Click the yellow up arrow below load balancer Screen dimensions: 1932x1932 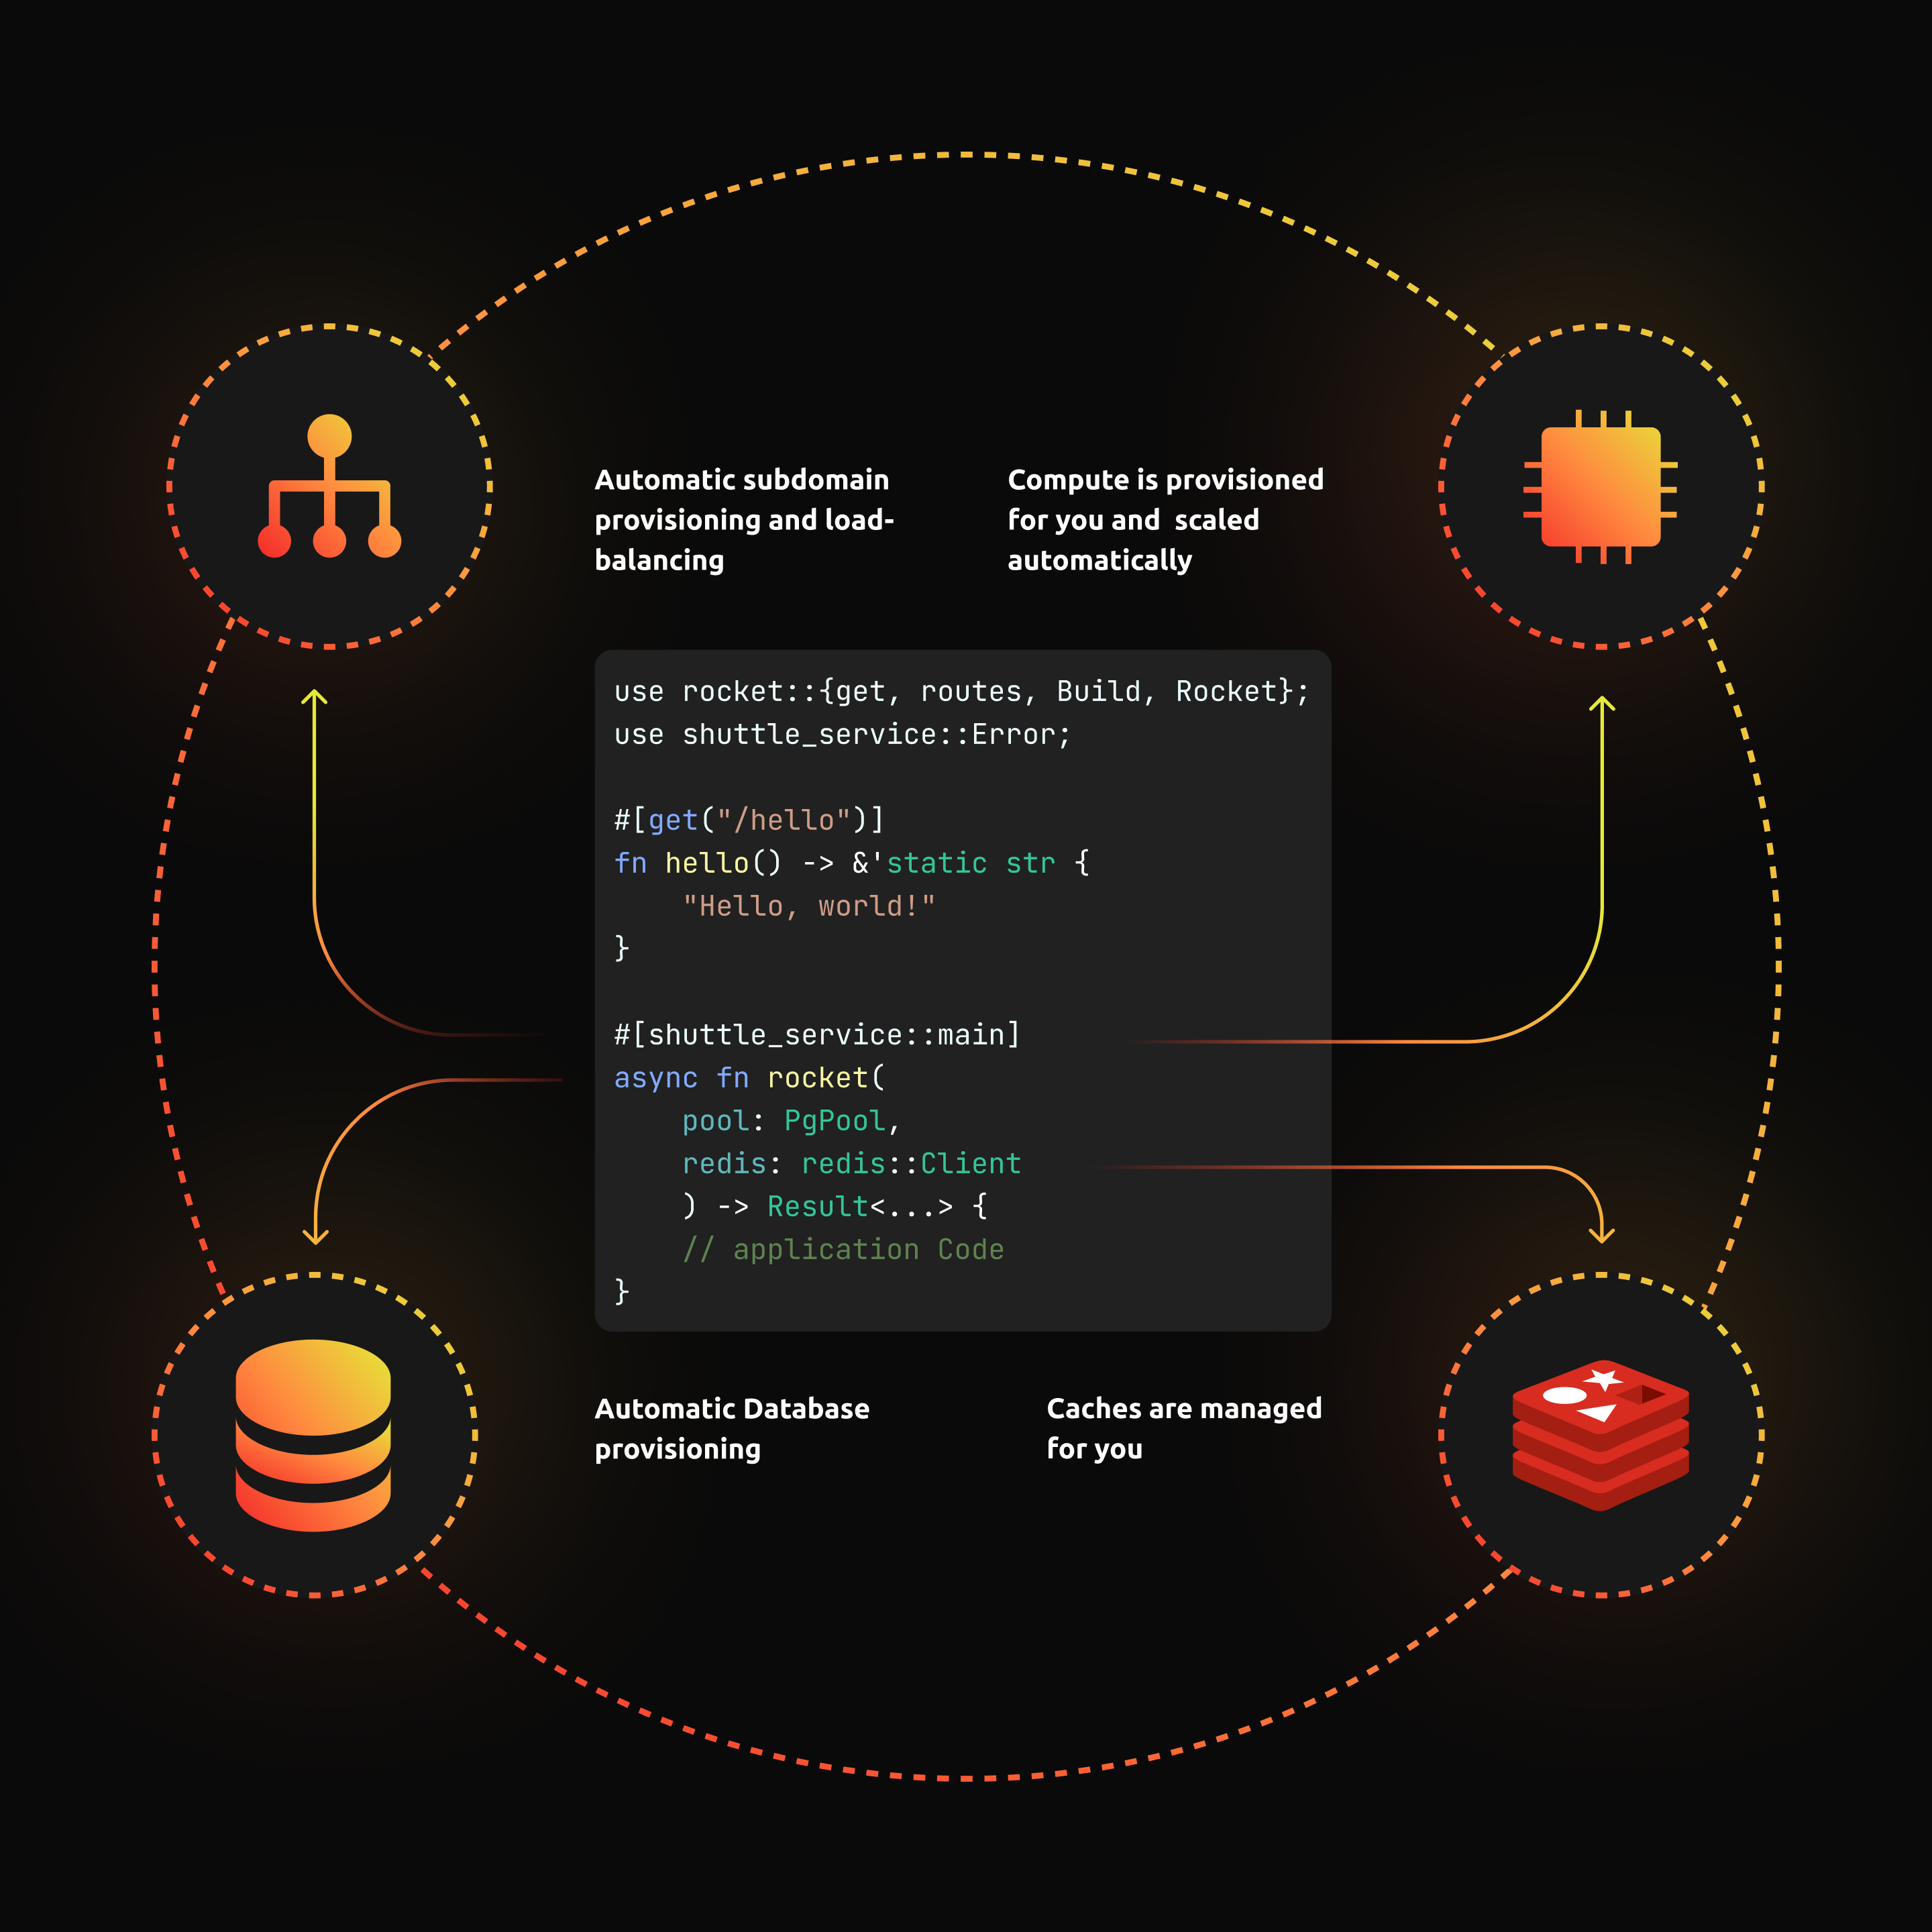click(x=315, y=699)
